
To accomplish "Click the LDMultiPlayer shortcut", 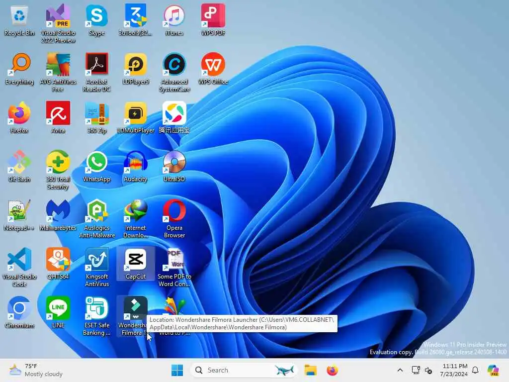I will 136,117.
